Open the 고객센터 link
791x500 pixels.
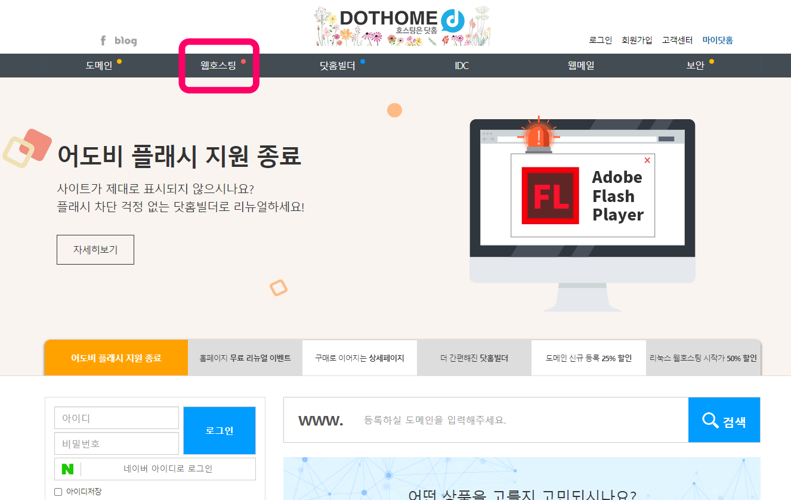coord(677,40)
